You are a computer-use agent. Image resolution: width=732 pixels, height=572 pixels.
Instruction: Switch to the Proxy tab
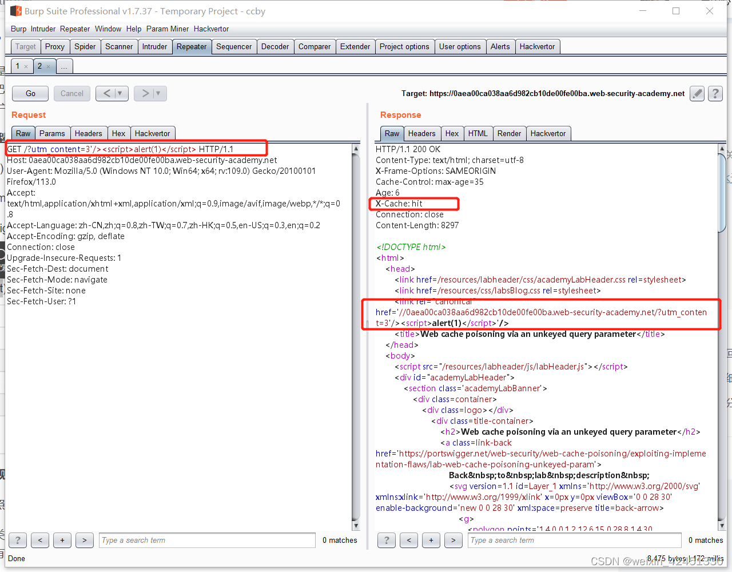tap(55, 47)
